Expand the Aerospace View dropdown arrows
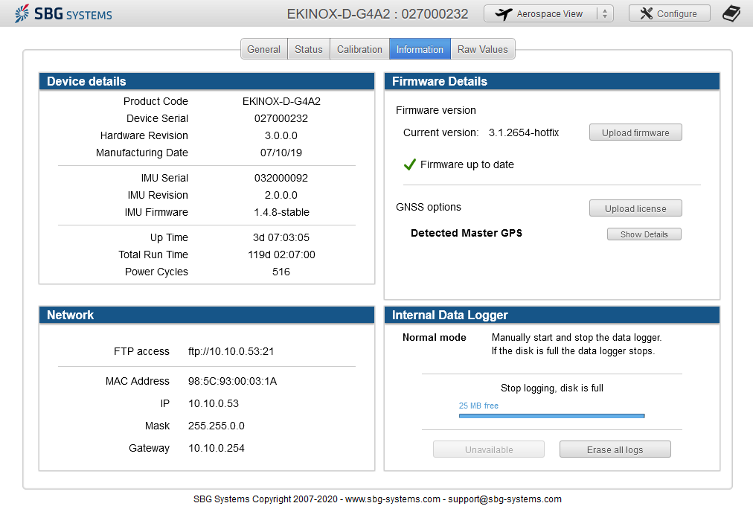The height and width of the screenshot is (506, 753). point(604,13)
